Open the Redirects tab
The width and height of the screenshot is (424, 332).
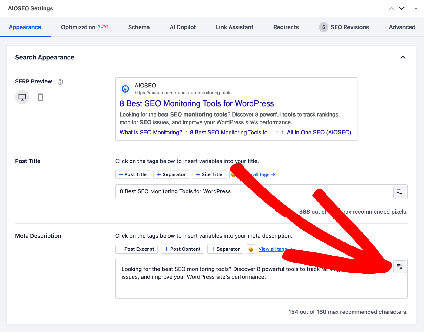pos(286,27)
